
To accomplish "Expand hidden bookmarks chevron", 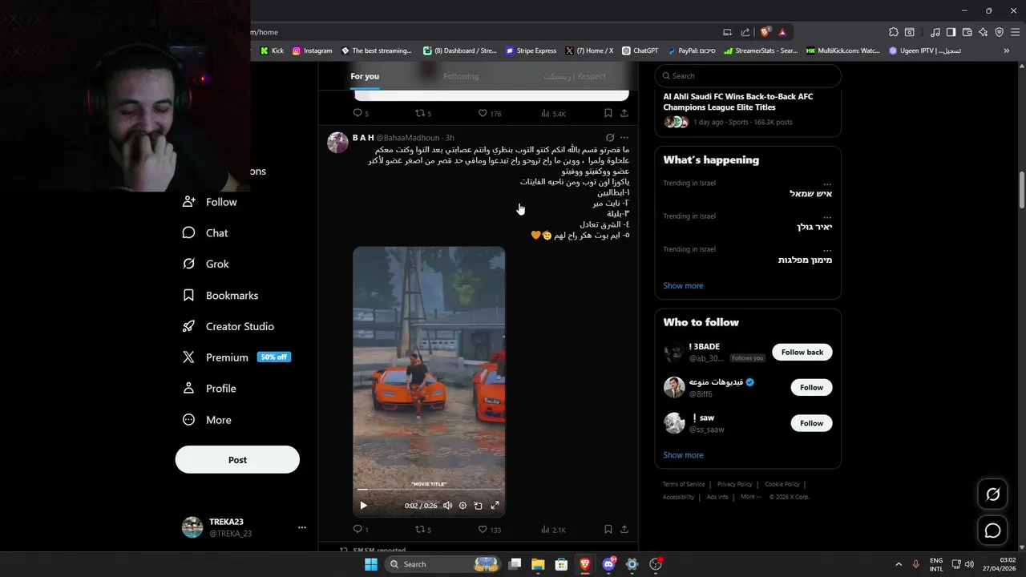I will point(1007,50).
